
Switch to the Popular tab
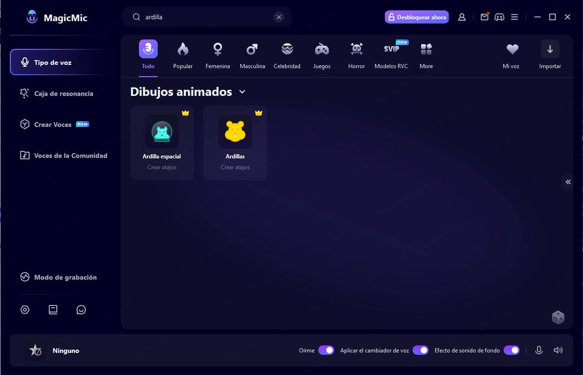point(183,54)
